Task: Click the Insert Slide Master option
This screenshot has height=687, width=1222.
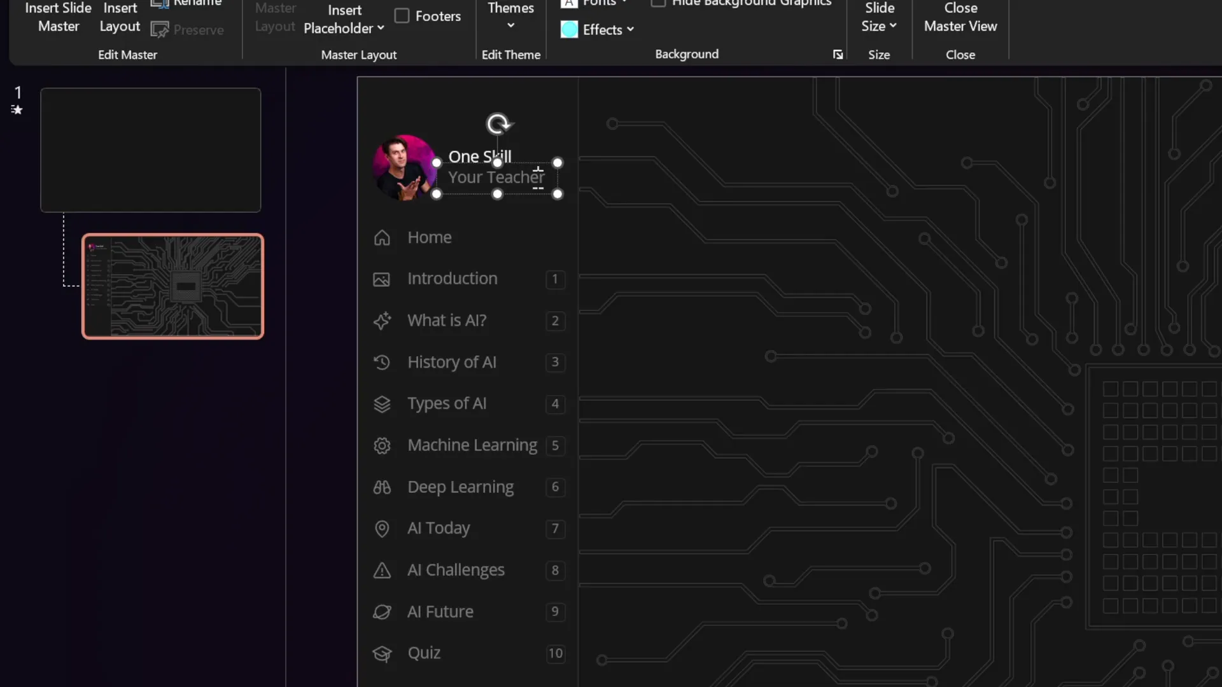Action: click(x=58, y=17)
